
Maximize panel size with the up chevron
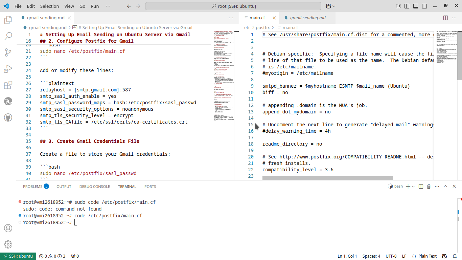[x=445, y=186]
